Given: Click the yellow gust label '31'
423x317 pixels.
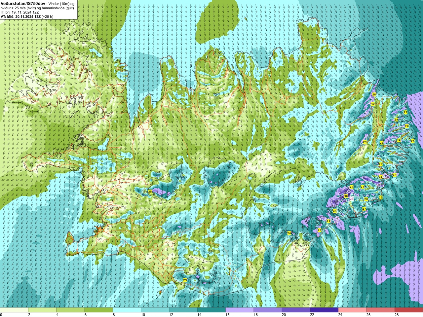Looking at the screenshot, I should click(x=381, y=177).
